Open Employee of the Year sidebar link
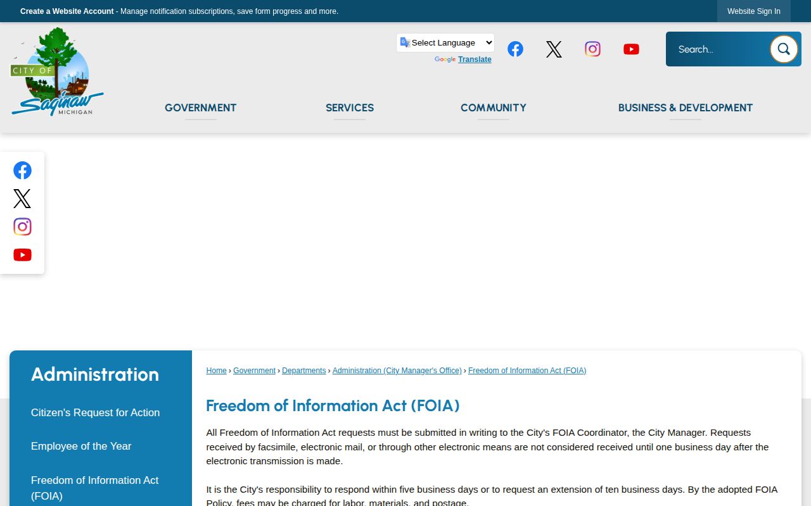The height and width of the screenshot is (506, 811). [81, 446]
